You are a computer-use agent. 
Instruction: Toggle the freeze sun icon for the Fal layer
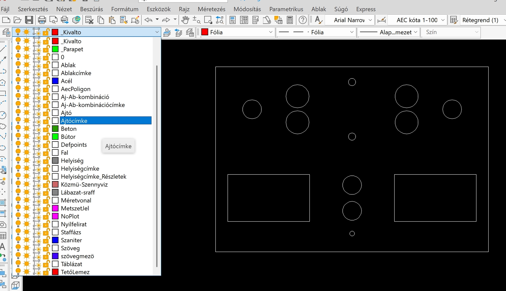pyautogui.click(x=27, y=153)
